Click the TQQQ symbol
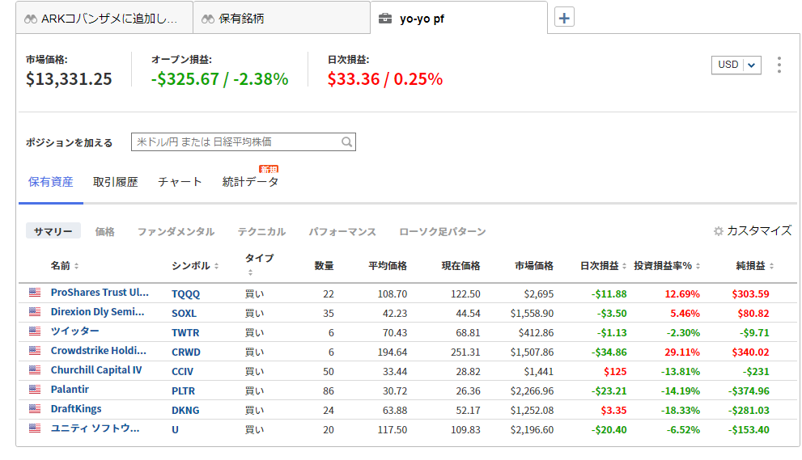 click(185, 294)
